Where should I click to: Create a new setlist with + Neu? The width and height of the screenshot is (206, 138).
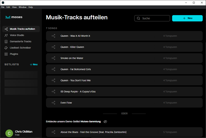[34, 65]
